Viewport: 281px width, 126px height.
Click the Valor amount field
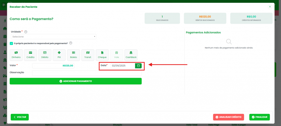tap(53, 66)
